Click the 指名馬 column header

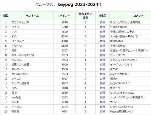pyautogui.click(x=103, y=16)
